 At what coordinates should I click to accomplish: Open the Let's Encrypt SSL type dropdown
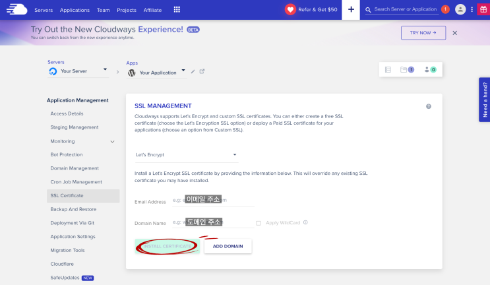point(186,154)
